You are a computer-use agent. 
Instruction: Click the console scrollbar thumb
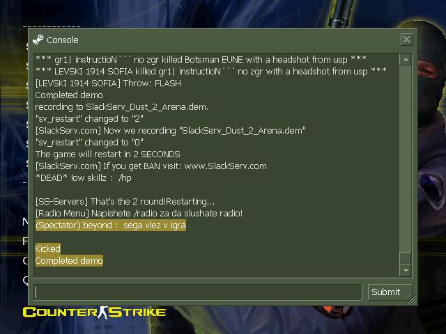(x=406, y=258)
